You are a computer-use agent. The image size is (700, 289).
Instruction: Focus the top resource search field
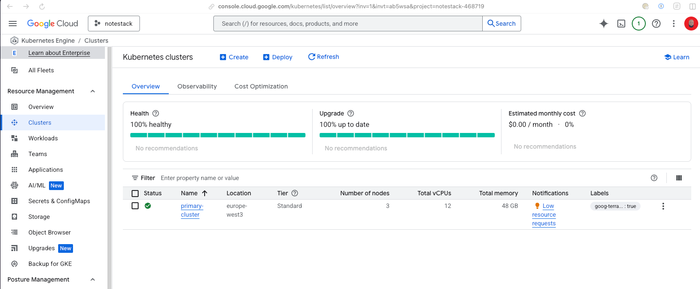point(348,24)
